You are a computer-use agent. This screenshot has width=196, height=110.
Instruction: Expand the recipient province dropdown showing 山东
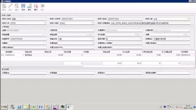[x=189, y=19]
